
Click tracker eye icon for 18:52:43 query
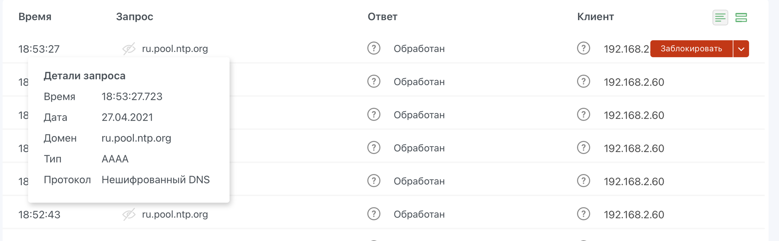pos(129,214)
